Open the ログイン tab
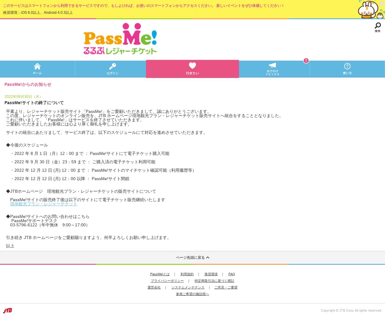The image size is (385, 329). coord(112,69)
